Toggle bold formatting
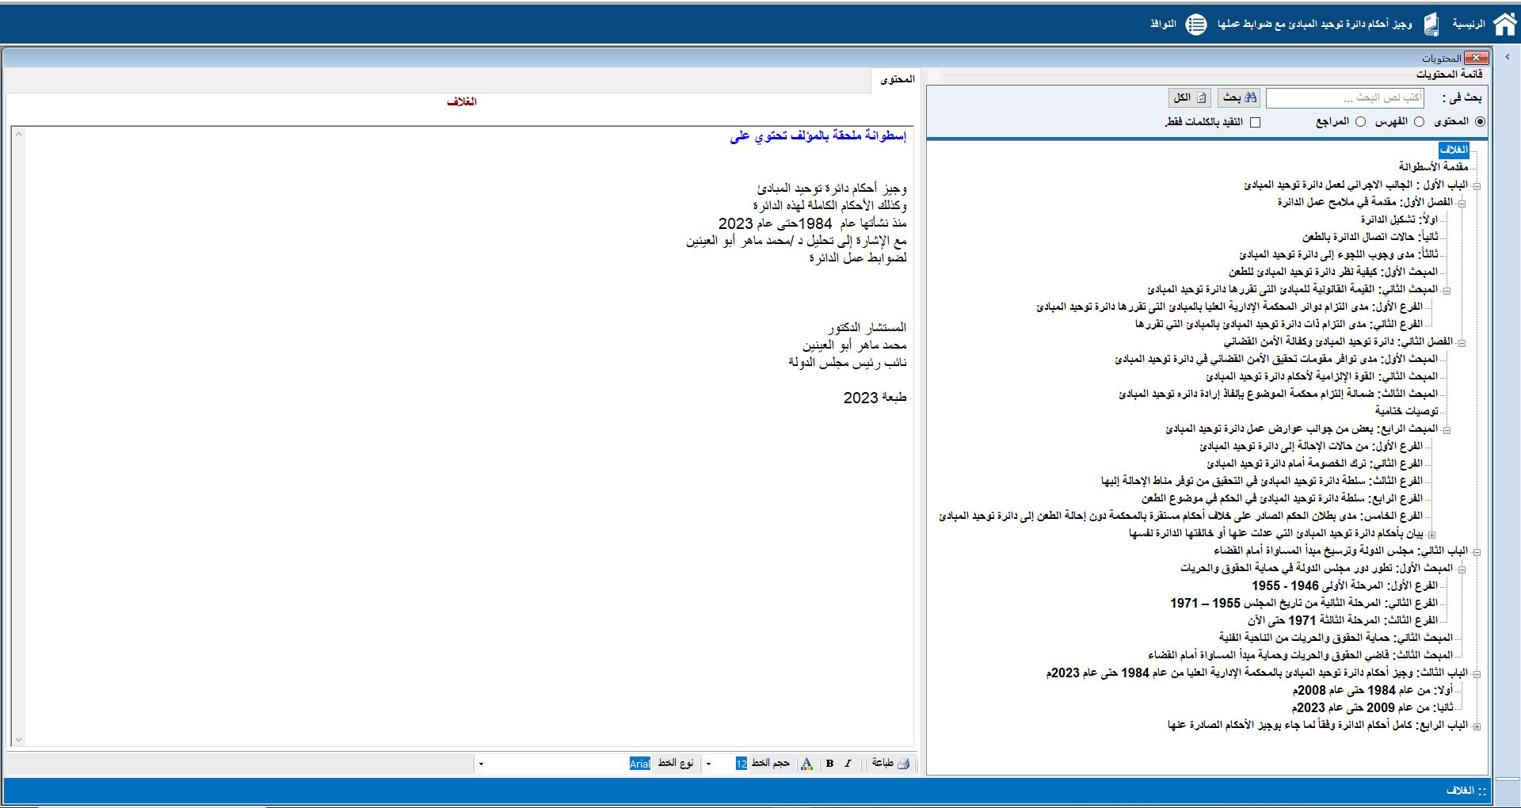The height and width of the screenshot is (808, 1521). (x=829, y=763)
